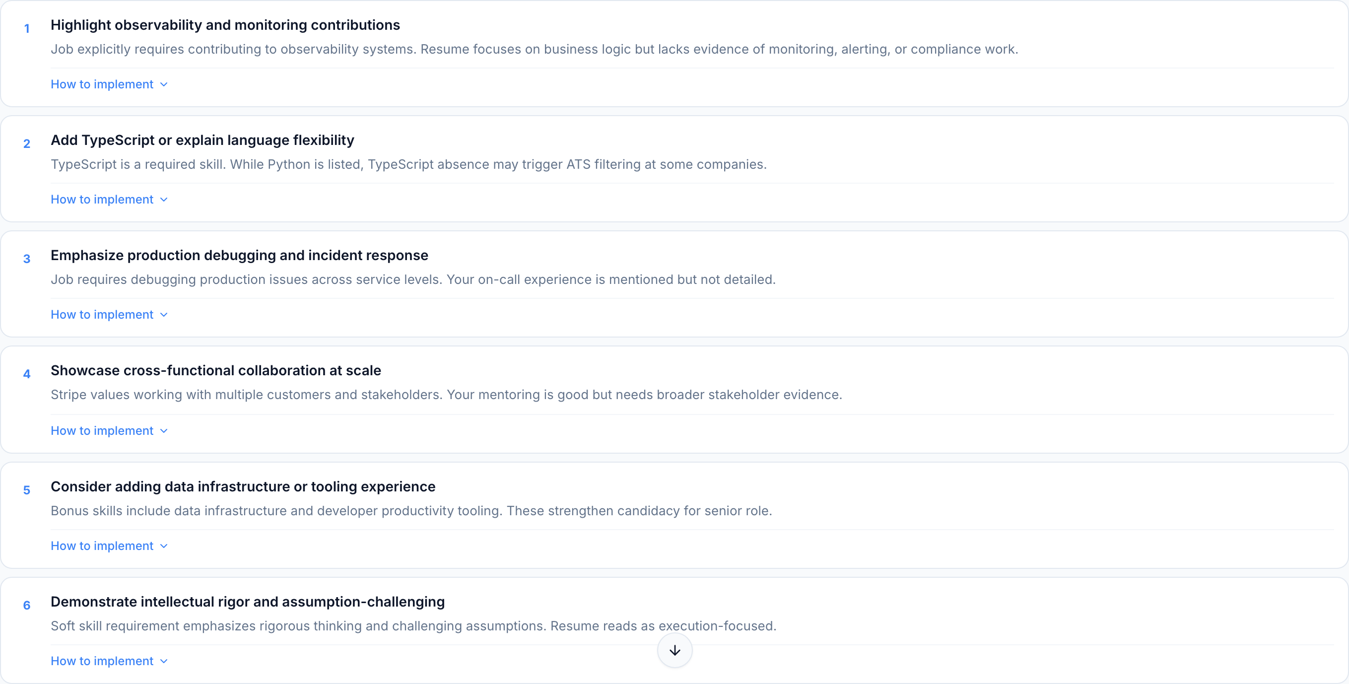1349x684 pixels.
Task: Expand How to implement for intellectual rigor
Action: click(102, 661)
